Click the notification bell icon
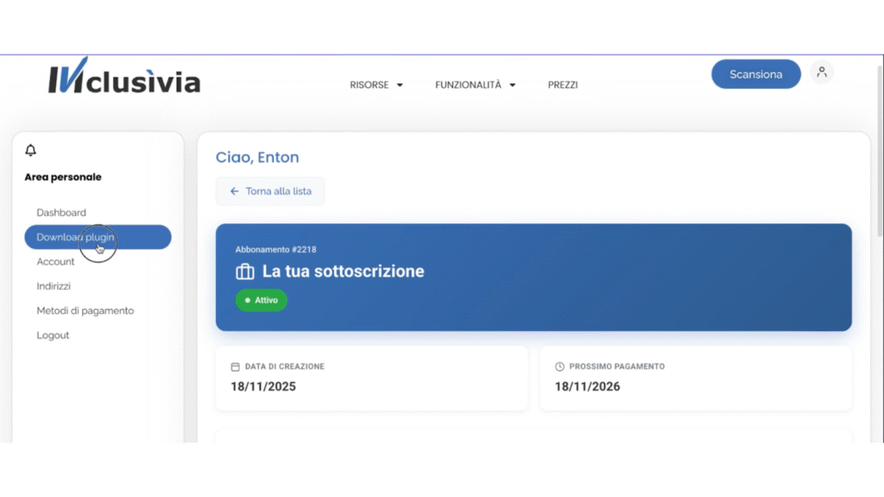 pyautogui.click(x=31, y=151)
